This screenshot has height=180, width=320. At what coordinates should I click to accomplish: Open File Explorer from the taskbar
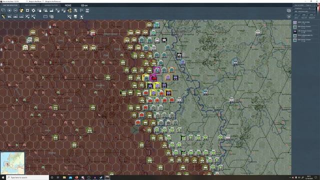click(x=64, y=177)
